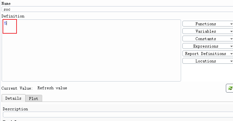Screen dimensions: 233x121
Task: Expand the Expressions dropdown list
Action: point(208,46)
